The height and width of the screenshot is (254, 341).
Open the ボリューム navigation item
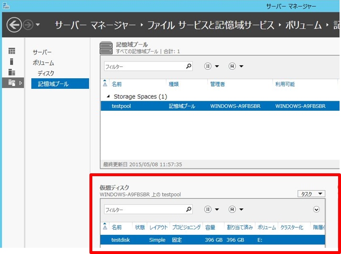point(44,63)
